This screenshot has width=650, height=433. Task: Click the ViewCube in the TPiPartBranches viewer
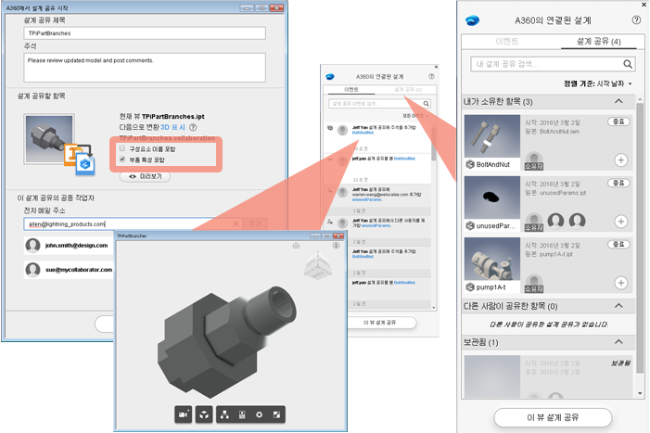coord(317,265)
